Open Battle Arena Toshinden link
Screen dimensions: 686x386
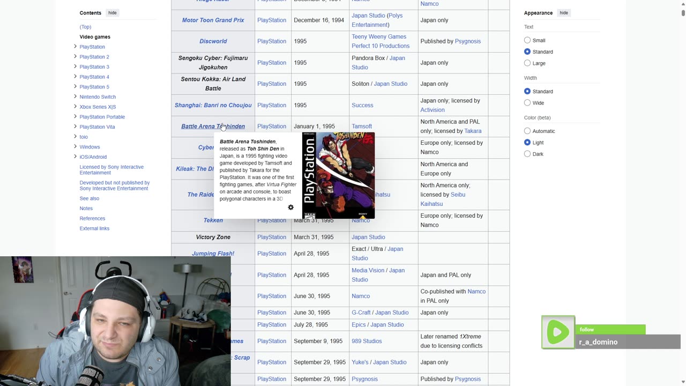(x=213, y=127)
